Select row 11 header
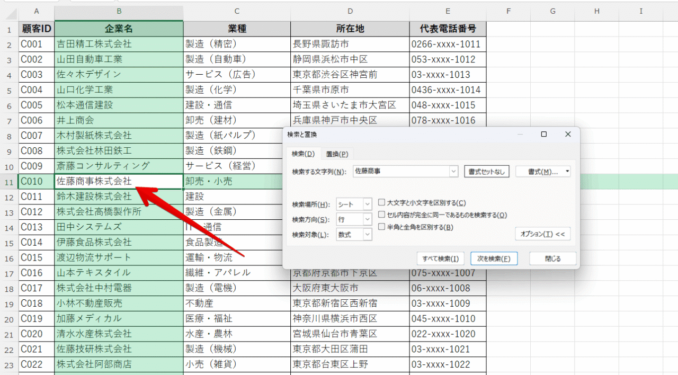 (x=9, y=181)
